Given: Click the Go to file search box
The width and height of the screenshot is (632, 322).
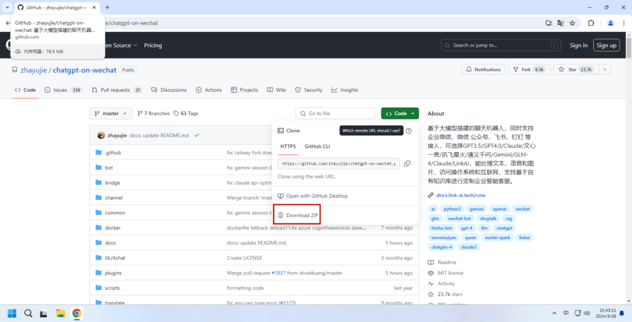Looking at the screenshot, I should (335, 114).
